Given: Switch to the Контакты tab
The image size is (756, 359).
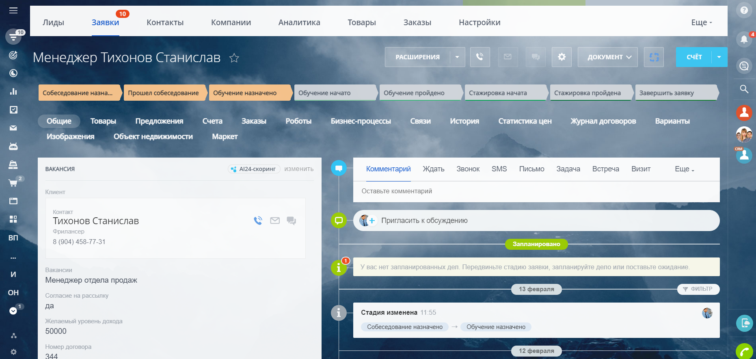Looking at the screenshot, I should pyautogui.click(x=165, y=23).
